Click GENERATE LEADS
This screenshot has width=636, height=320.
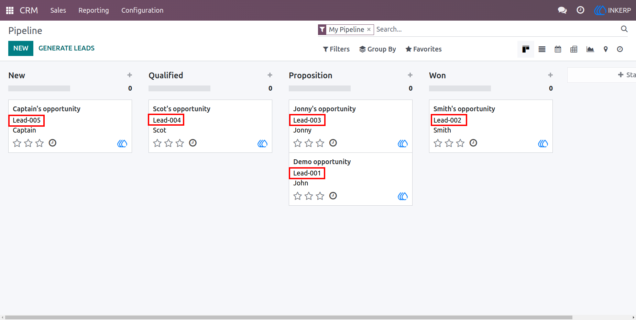[66, 48]
